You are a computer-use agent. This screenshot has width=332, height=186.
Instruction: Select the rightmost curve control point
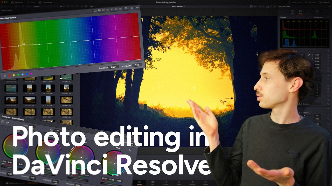tap(40, 44)
